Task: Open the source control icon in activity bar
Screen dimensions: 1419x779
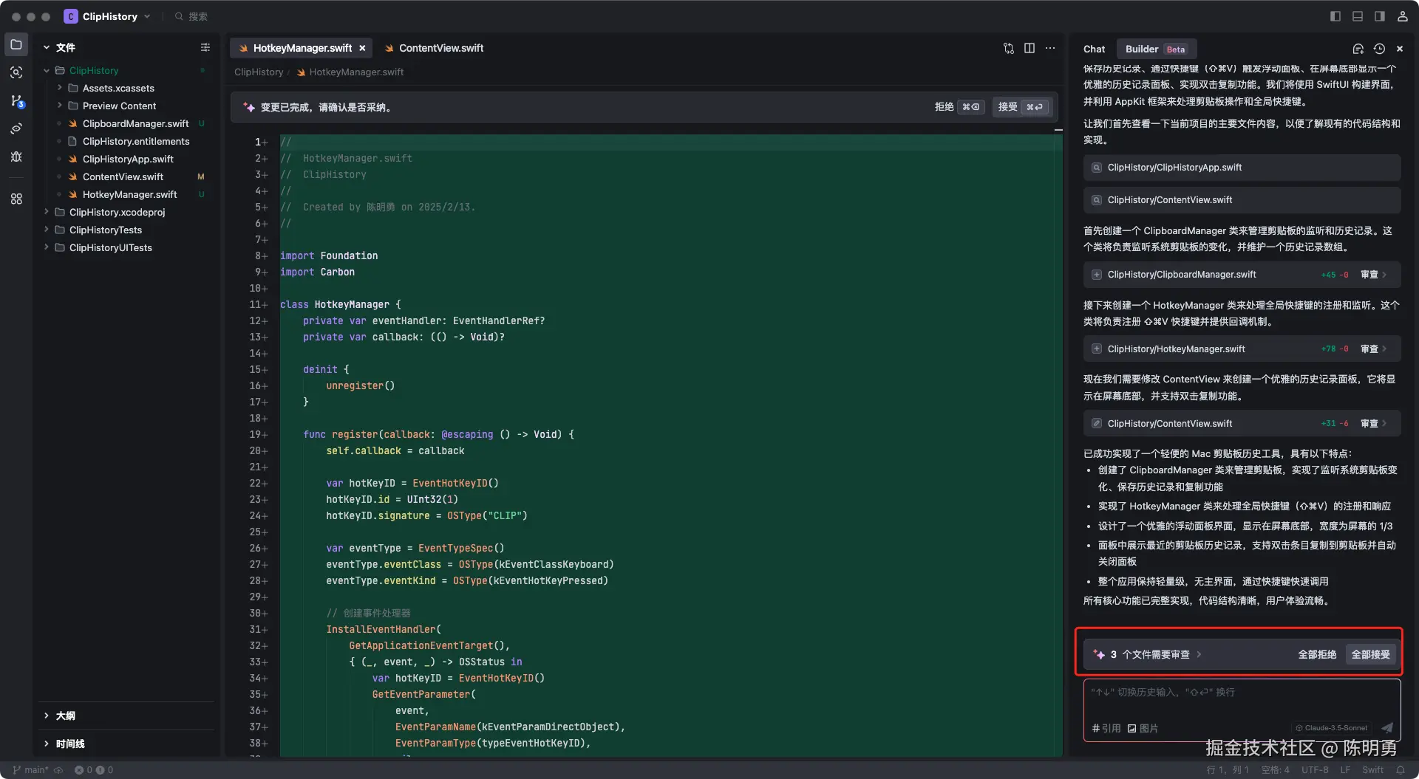Action: coord(16,101)
